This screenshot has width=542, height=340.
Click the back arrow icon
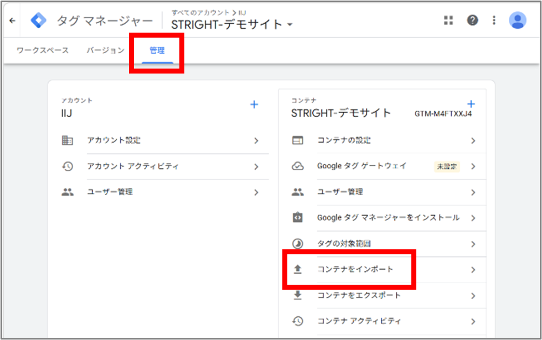pos(12,20)
